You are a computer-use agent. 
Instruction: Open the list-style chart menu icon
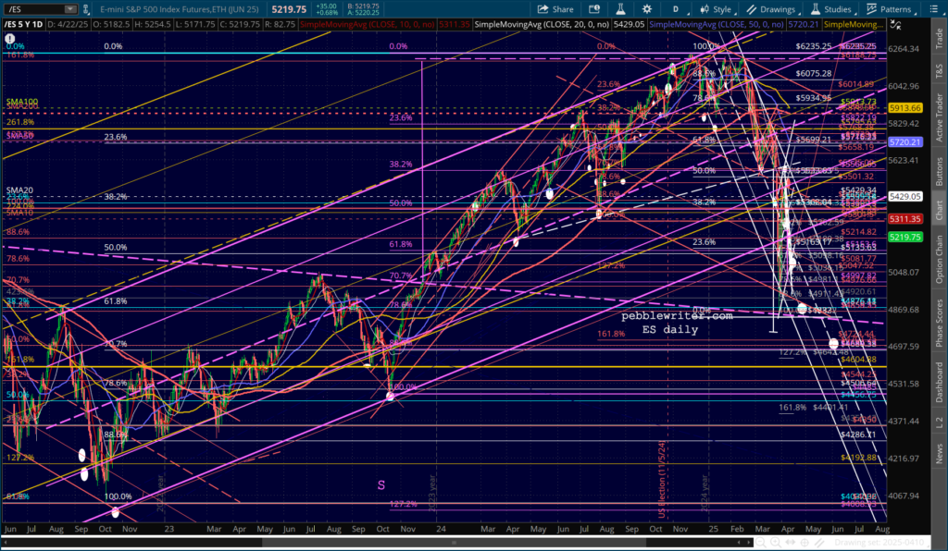click(x=933, y=9)
